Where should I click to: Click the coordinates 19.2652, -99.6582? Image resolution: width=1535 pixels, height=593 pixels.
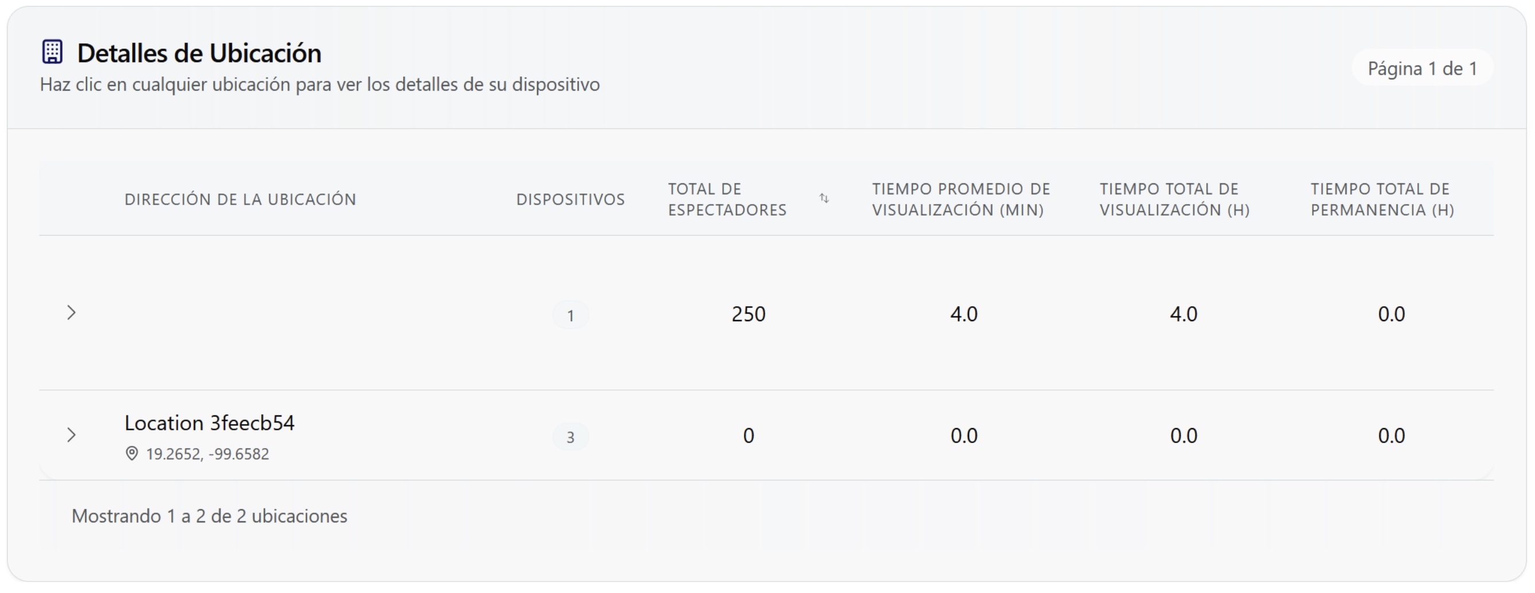tap(207, 454)
